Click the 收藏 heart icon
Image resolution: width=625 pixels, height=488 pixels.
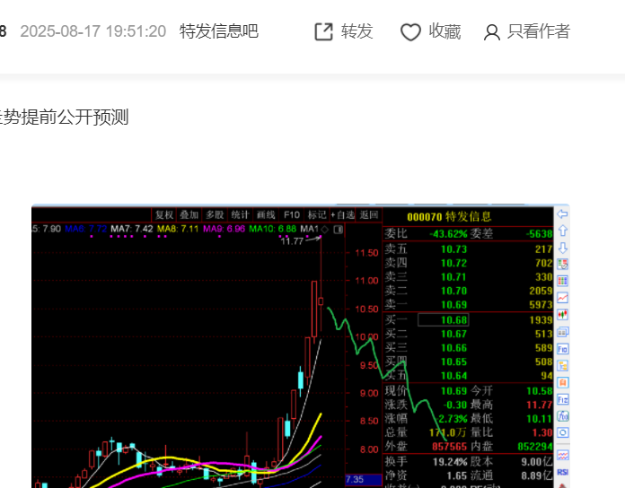pyautogui.click(x=410, y=31)
